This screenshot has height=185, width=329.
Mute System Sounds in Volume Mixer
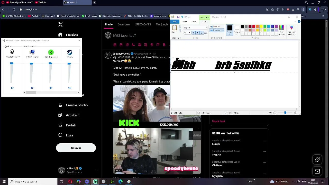point(32,88)
